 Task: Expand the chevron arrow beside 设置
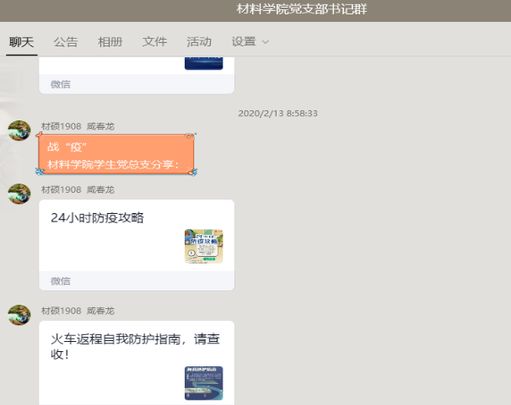point(266,42)
